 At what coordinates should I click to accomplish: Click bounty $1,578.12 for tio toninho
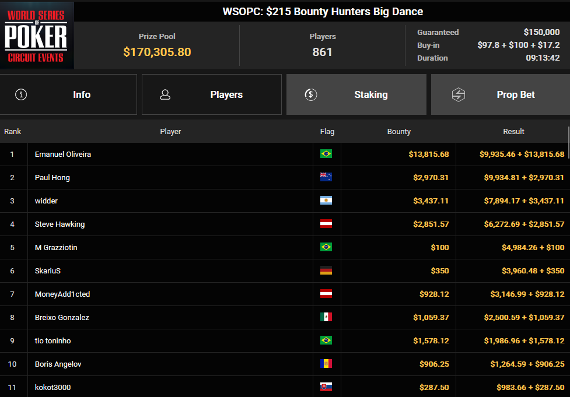point(431,340)
